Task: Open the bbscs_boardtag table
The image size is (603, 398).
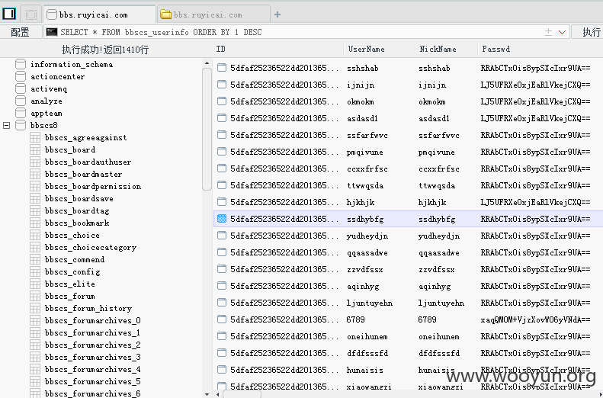Action: point(77,210)
